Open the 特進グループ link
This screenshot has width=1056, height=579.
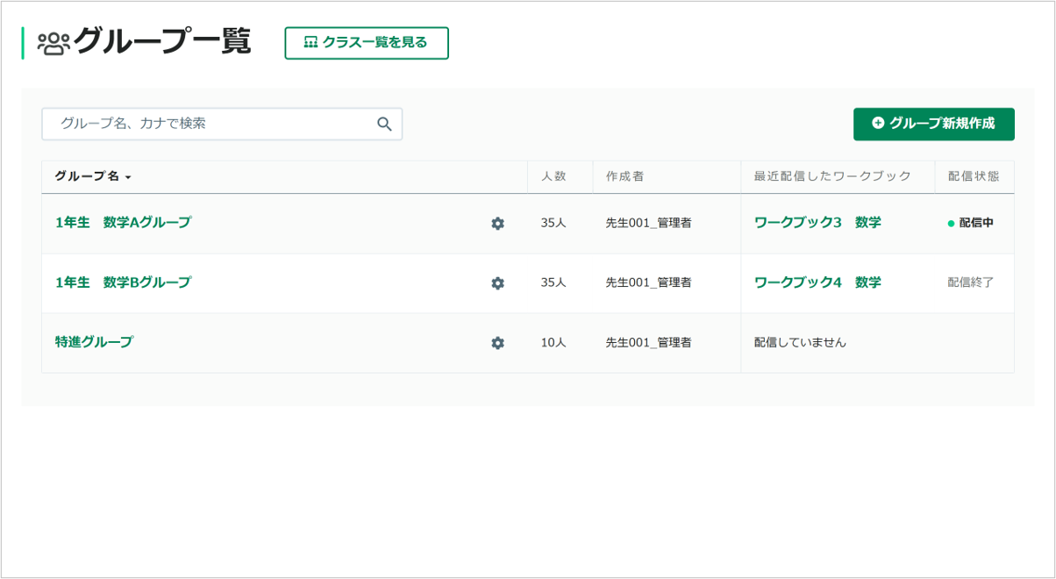pyautogui.click(x=94, y=342)
